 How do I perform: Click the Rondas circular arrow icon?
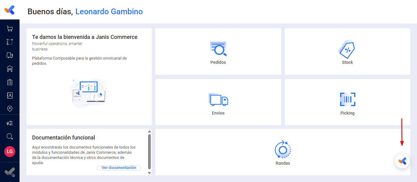click(283, 149)
